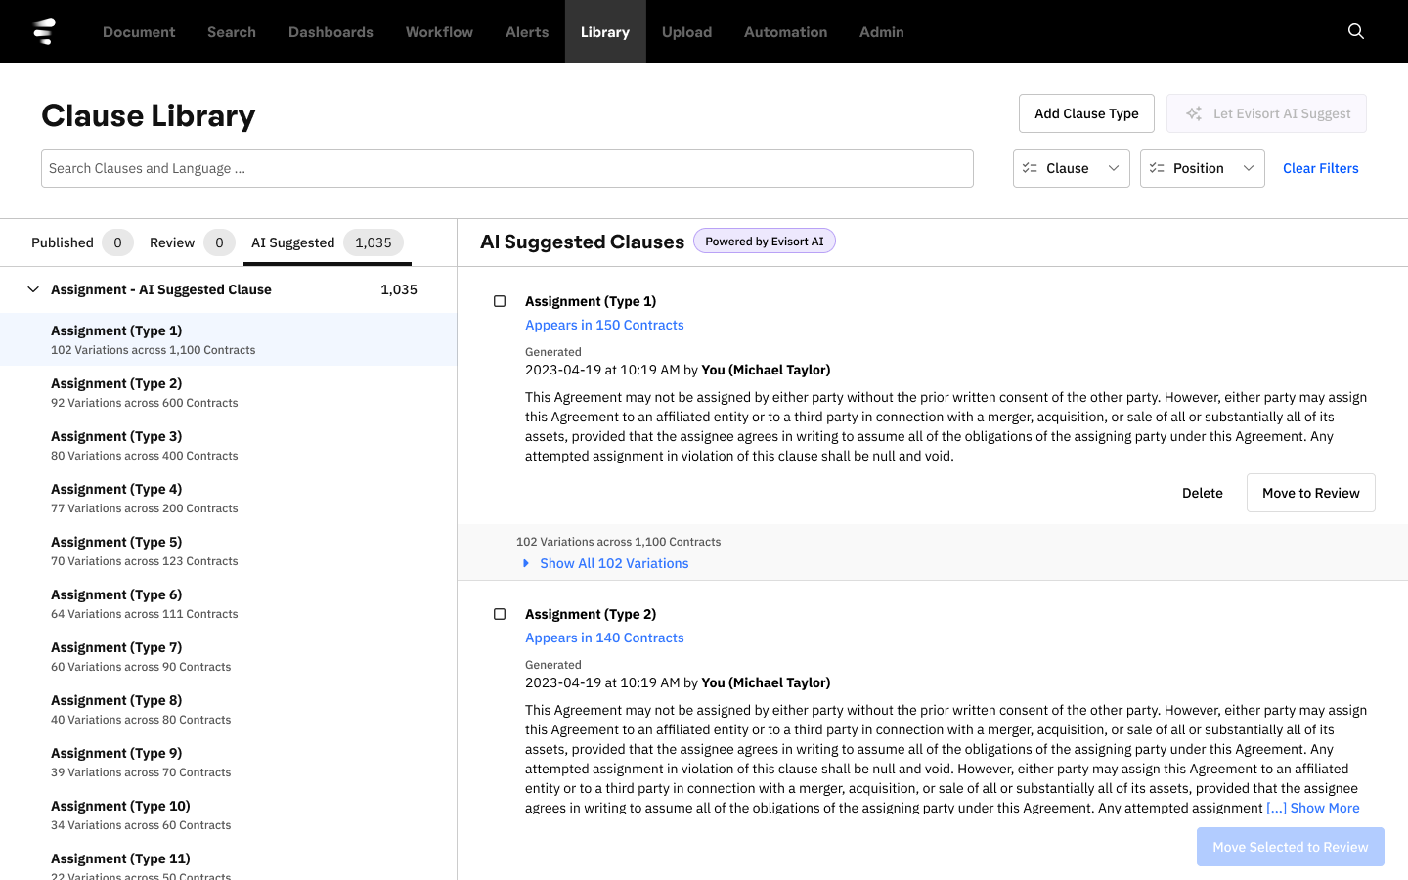The width and height of the screenshot is (1408, 880).
Task: Expand Show All 102 Variations
Action: click(x=613, y=563)
